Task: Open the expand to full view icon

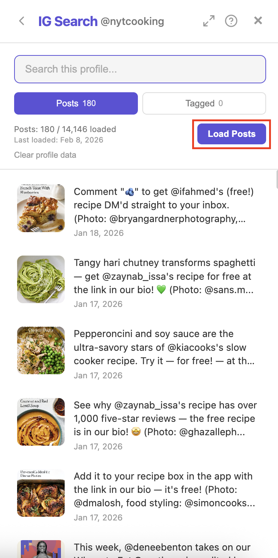Action: point(208,21)
